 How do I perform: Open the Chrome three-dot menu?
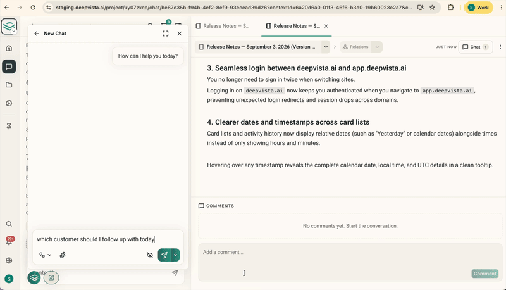(501, 8)
